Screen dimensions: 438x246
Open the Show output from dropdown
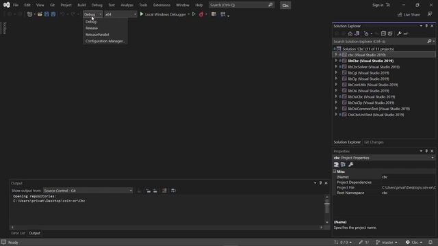(88, 191)
